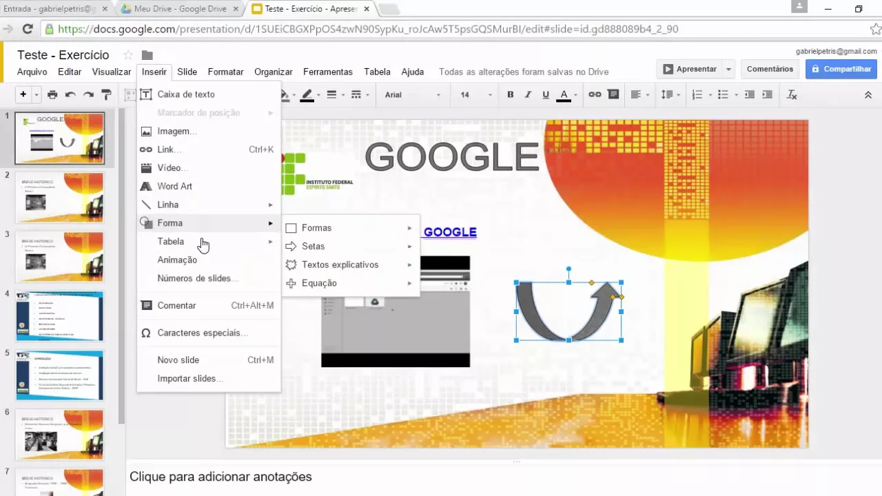
Task: Expand the Tabela submenu in Inserir menu
Action: pyautogui.click(x=209, y=241)
